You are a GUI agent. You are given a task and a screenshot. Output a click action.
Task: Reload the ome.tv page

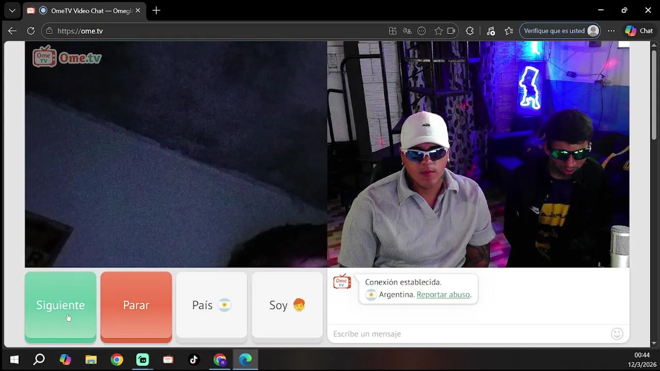tap(31, 31)
